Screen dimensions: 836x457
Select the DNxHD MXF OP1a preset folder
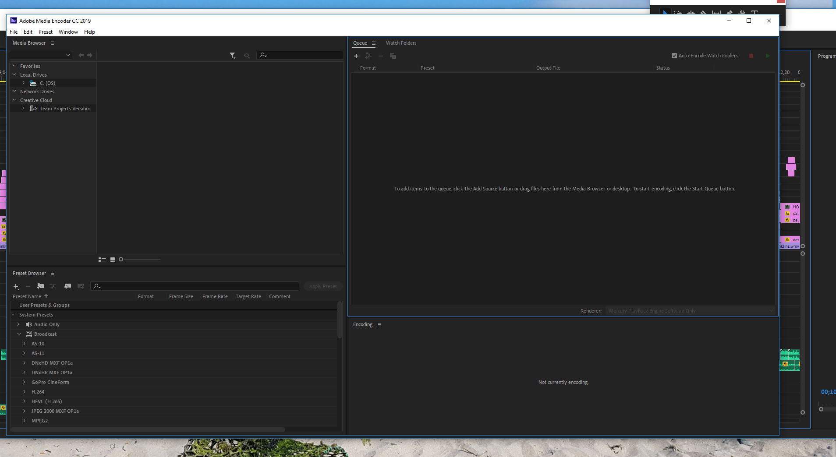point(52,363)
